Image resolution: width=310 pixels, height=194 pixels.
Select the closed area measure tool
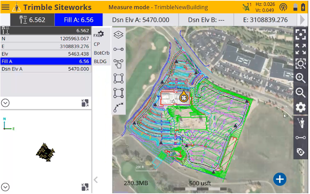[118, 78]
